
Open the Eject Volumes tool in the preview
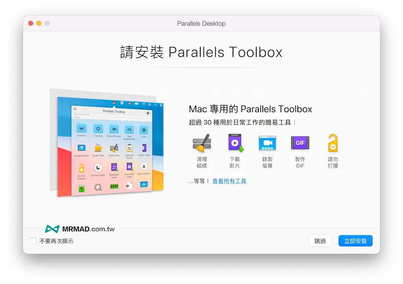pyautogui.click(x=144, y=166)
